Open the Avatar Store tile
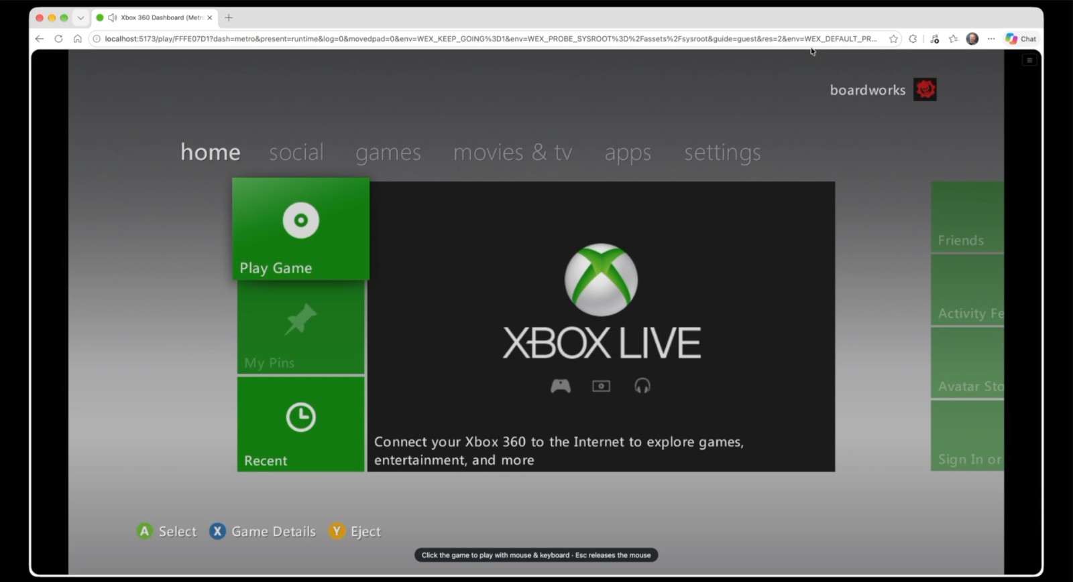1073x582 pixels. tap(967, 363)
